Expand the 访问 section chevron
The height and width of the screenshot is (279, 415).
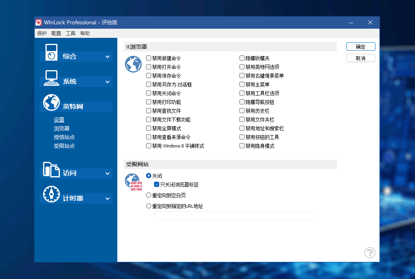(x=107, y=173)
